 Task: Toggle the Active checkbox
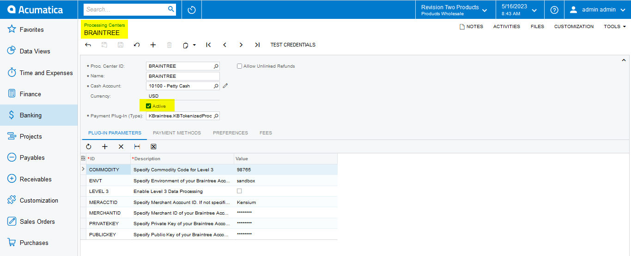click(x=148, y=106)
